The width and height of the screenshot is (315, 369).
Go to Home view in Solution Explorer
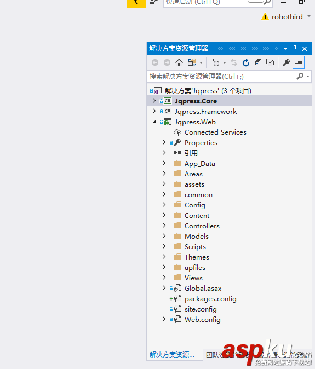pyautogui.click(x=179, y=62)
